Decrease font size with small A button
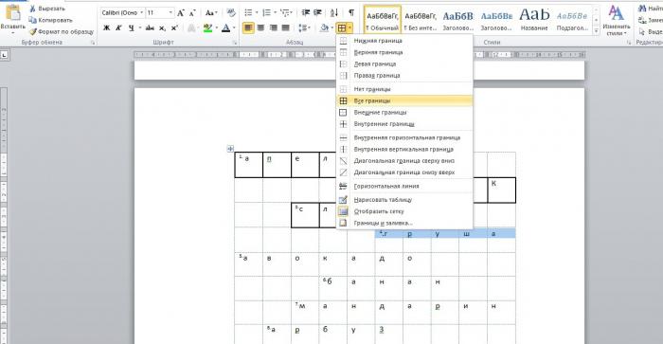Screen dimensions: 663x344 click(x=192, y=13)
